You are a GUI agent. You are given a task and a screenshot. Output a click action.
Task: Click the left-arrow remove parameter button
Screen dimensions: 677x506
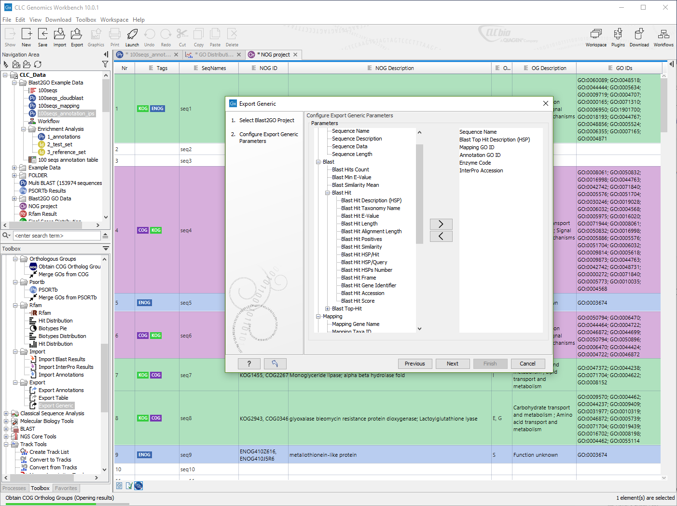tap(441, 236)
